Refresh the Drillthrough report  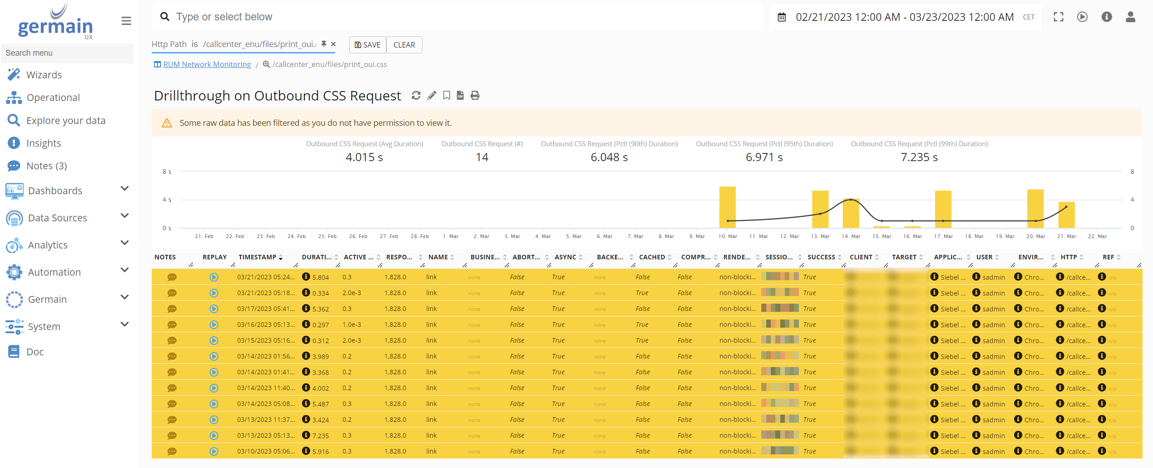tap(416, 96)
